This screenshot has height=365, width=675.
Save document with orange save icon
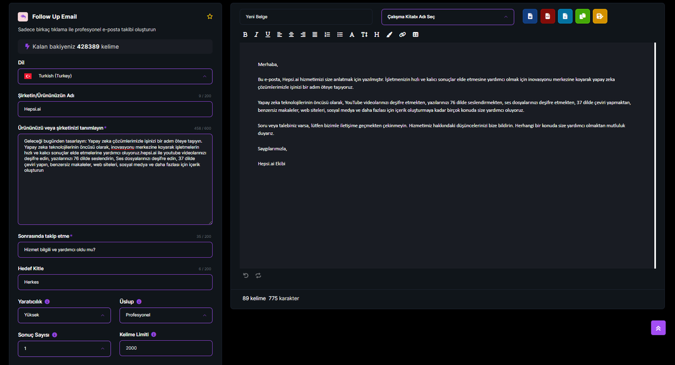click(600, 16)
